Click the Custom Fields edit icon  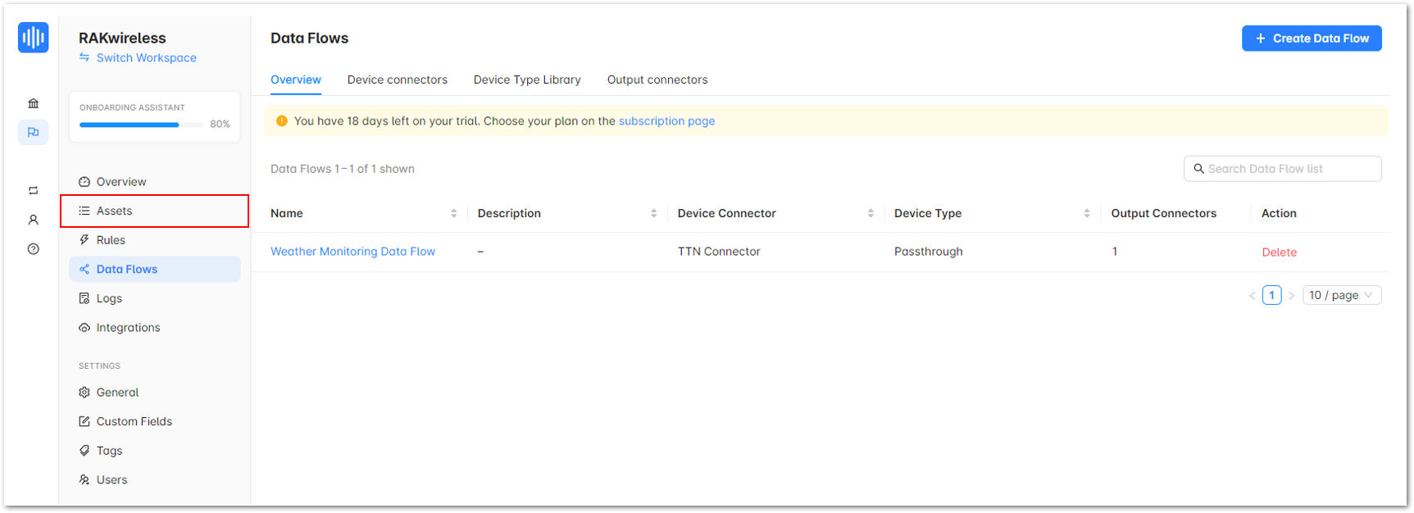point(84,421)
